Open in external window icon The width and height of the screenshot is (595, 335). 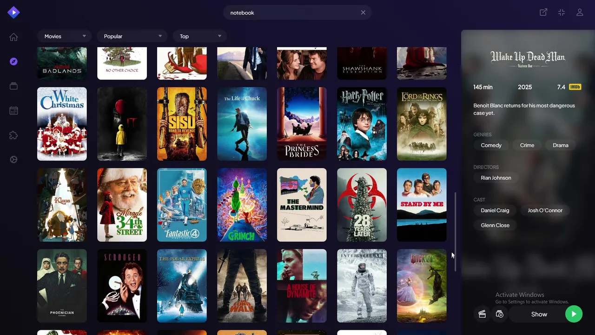pos(543,13)
